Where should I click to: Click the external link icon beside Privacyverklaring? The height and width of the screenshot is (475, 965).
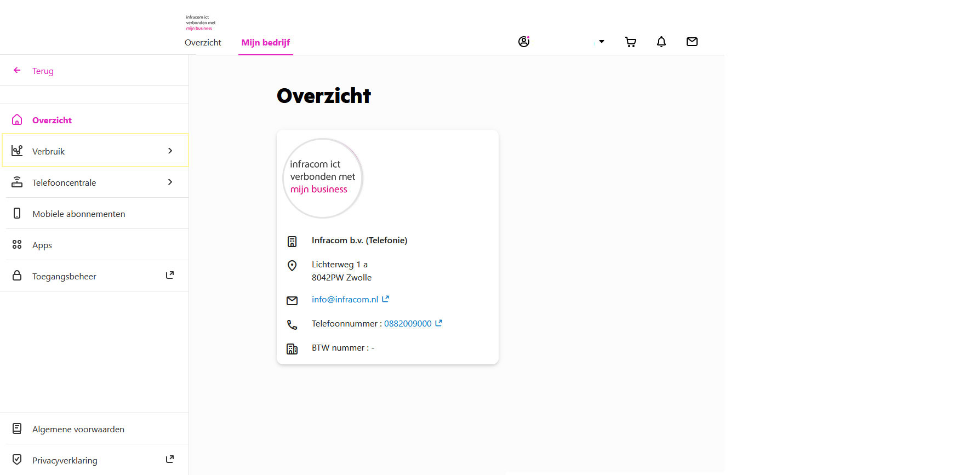click(x=170, y=459)
